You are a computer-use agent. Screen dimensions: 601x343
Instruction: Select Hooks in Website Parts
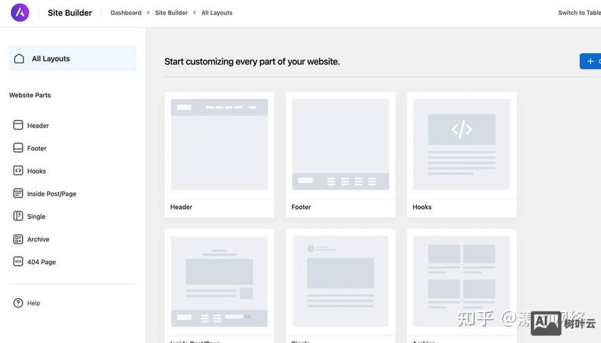click(36, 171)
